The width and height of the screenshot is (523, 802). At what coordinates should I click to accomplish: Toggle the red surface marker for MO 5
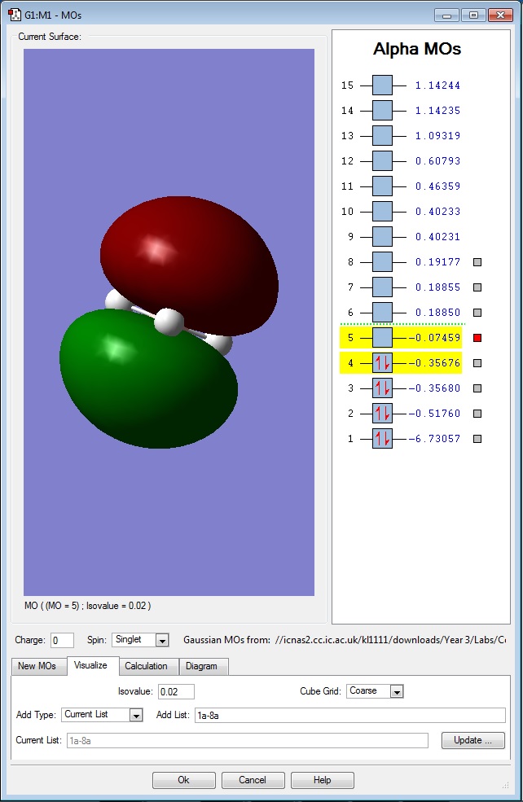477,338
